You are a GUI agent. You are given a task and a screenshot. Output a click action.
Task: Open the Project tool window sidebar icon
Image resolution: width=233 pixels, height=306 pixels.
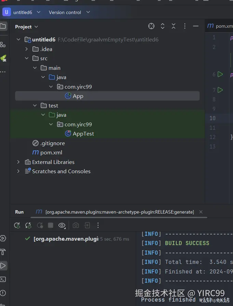coord(3,26)
